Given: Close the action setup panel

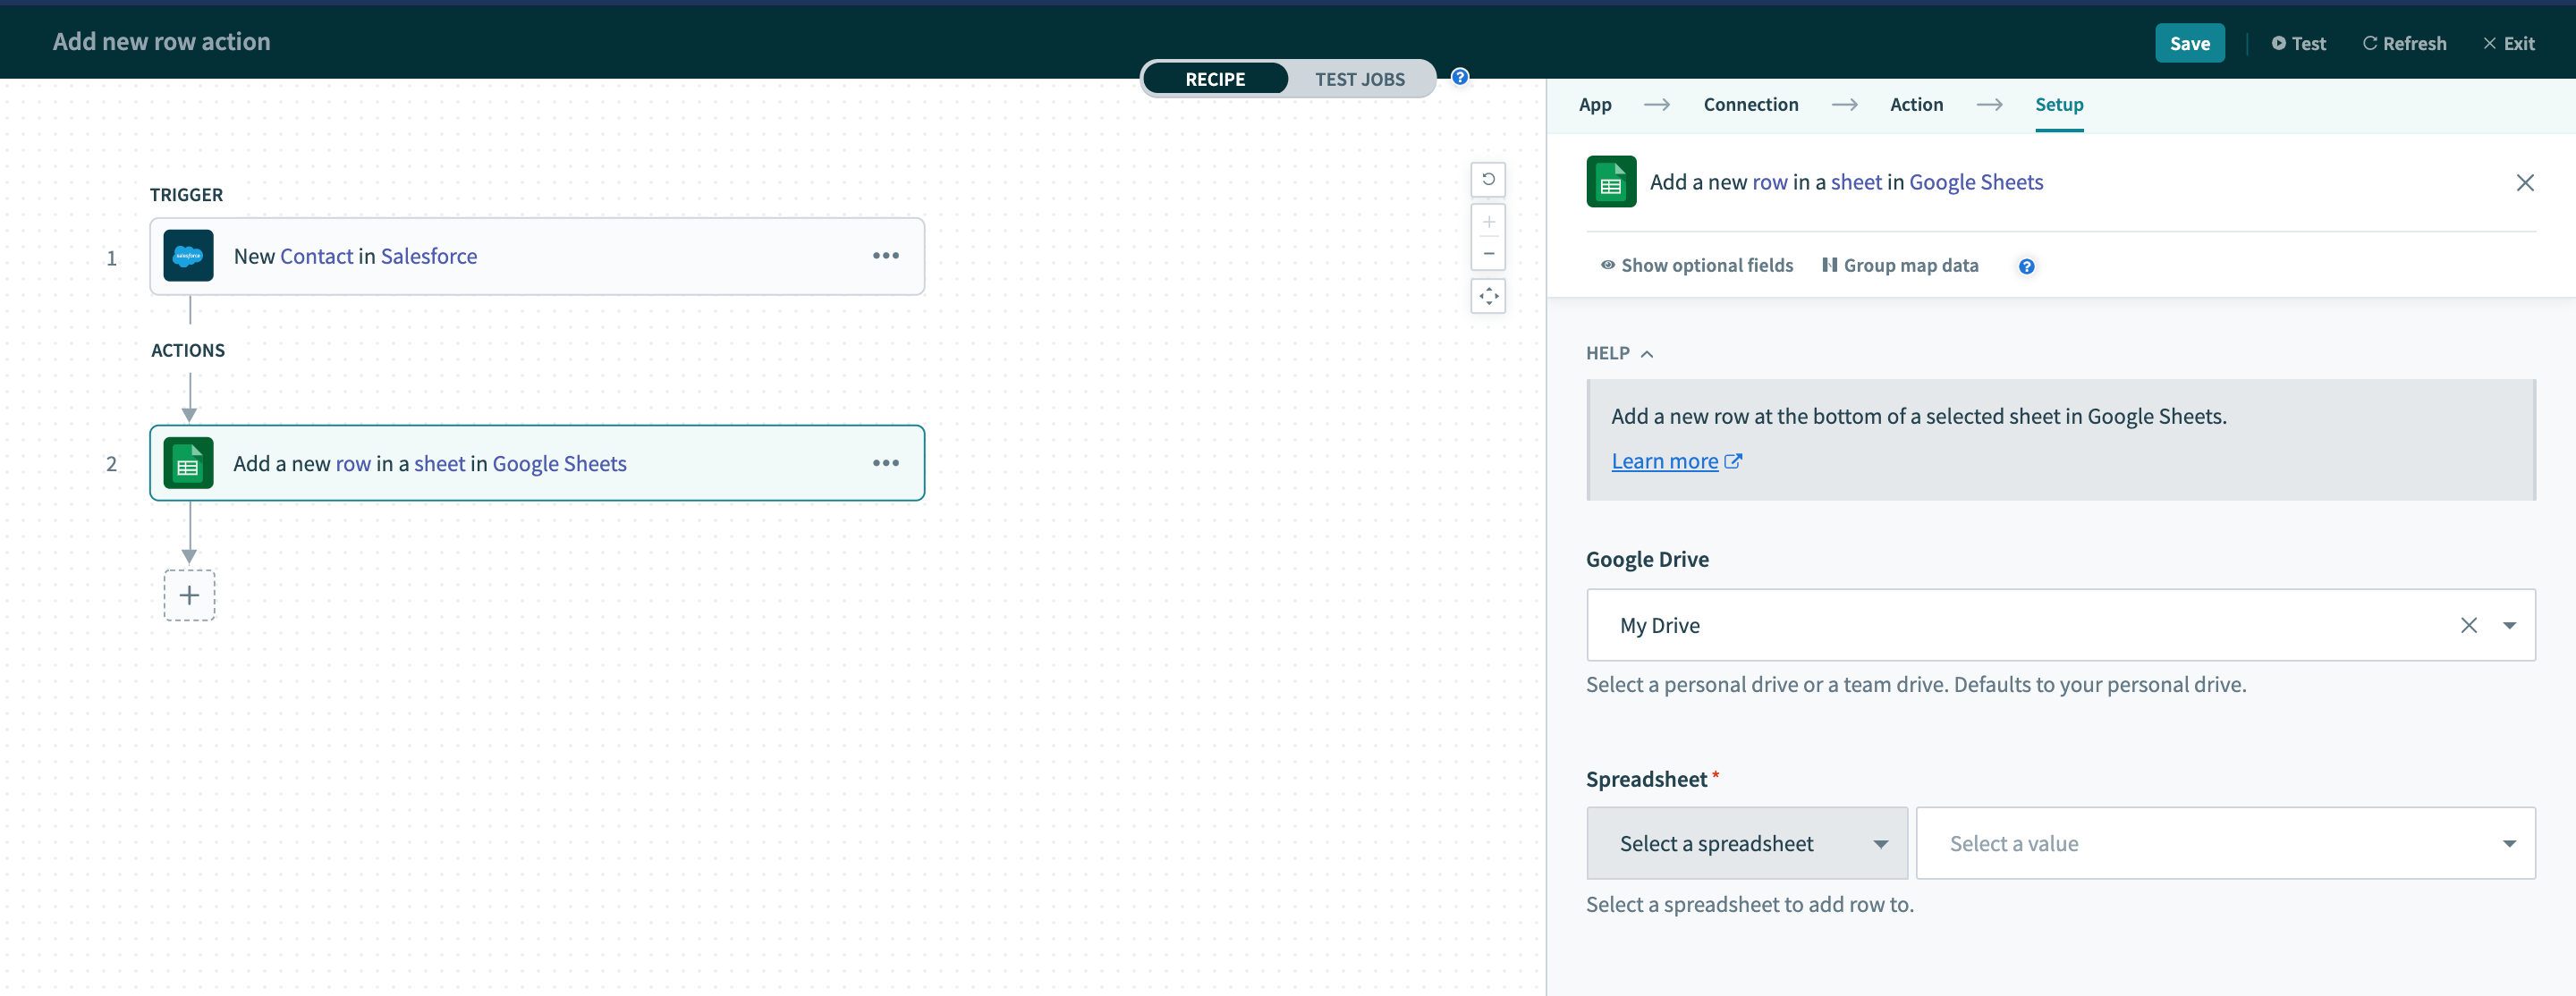Looking at the screenshot, I should pos(2524,182).
